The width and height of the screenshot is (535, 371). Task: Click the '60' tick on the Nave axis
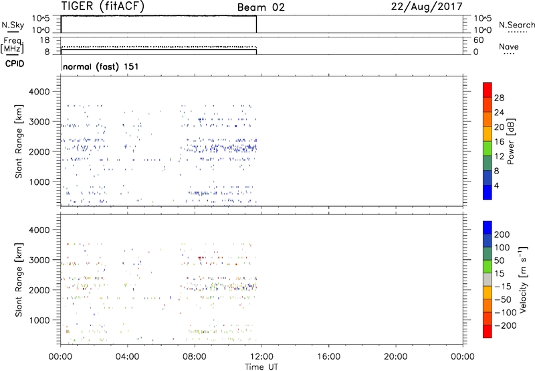pos(478,40)
